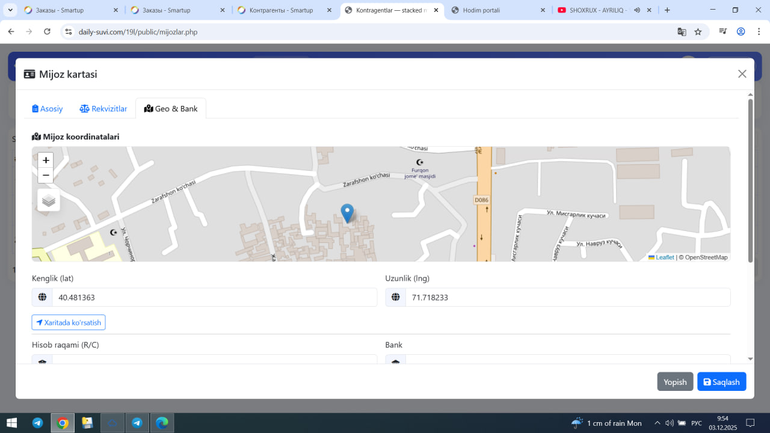Zoom out on the map
The image size is (770, 433).
coord(46,175)
